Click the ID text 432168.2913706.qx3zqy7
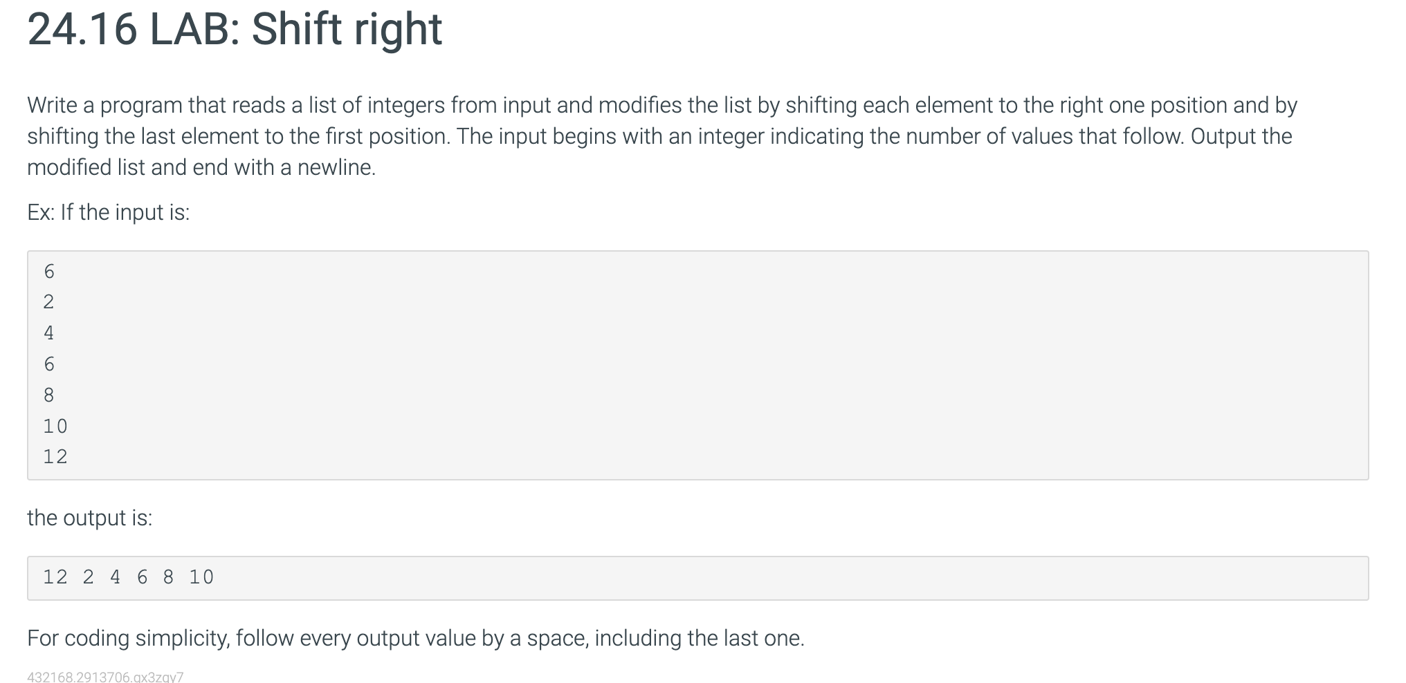Screen dimensions: 1406x683 106,677
